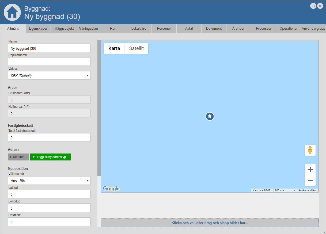This screenshot has height=234, width=326.
Task: Click the Populärnamn text field
Action: tap(49, 62)
